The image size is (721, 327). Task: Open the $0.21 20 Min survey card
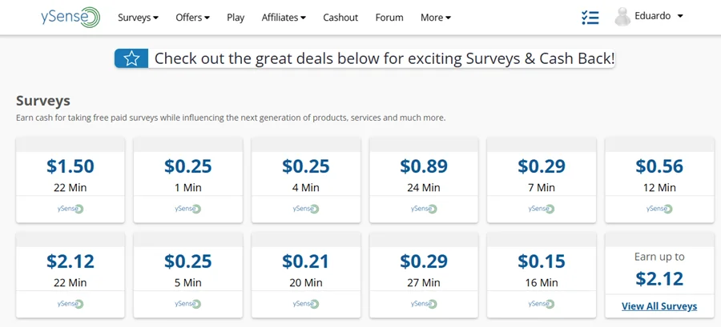(x=306, y=269)
